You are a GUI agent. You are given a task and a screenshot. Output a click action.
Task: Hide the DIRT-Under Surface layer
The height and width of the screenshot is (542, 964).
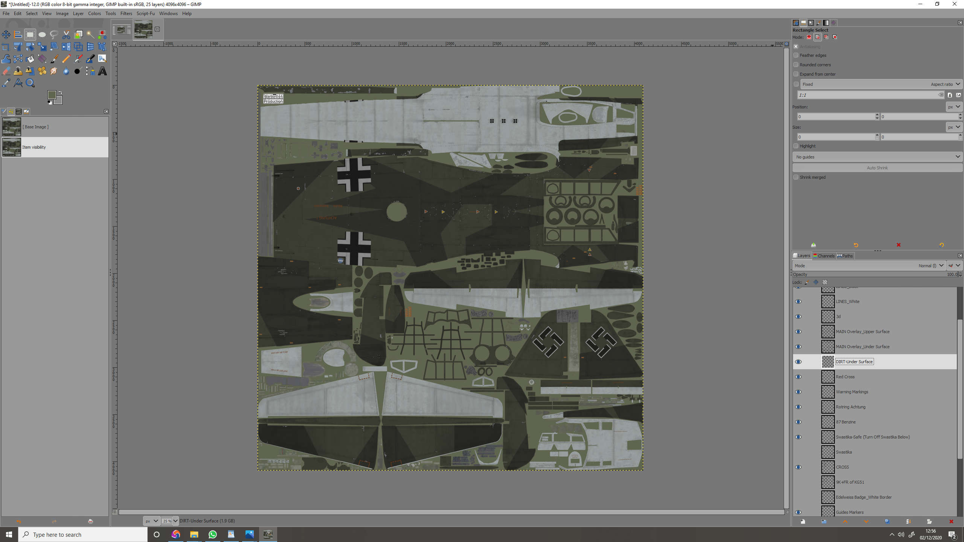click(x=799, y=362)
